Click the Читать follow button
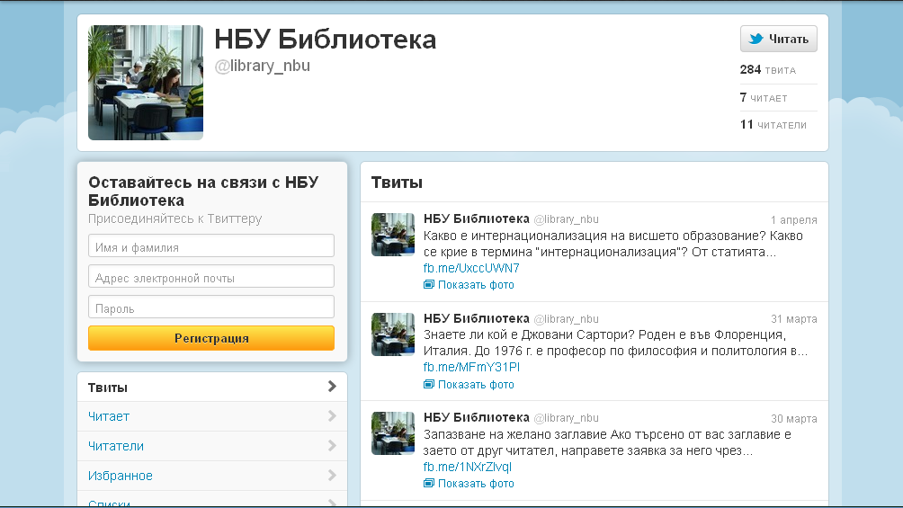Image resolution: width=903 pixels, height=508 pixels. [x=779, y=39]
